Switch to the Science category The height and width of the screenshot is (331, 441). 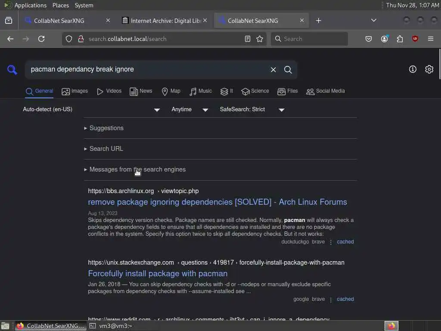(255, 91)
